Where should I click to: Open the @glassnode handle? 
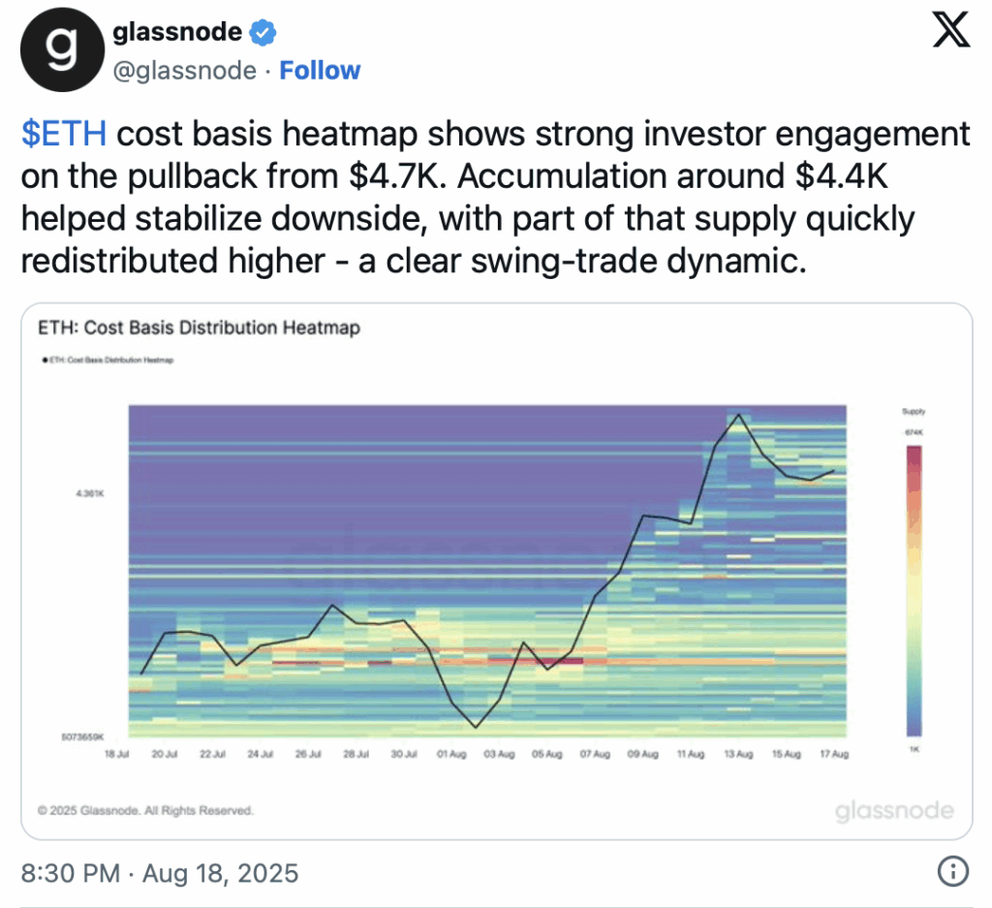pyautogui.click(x=185, y=70)
